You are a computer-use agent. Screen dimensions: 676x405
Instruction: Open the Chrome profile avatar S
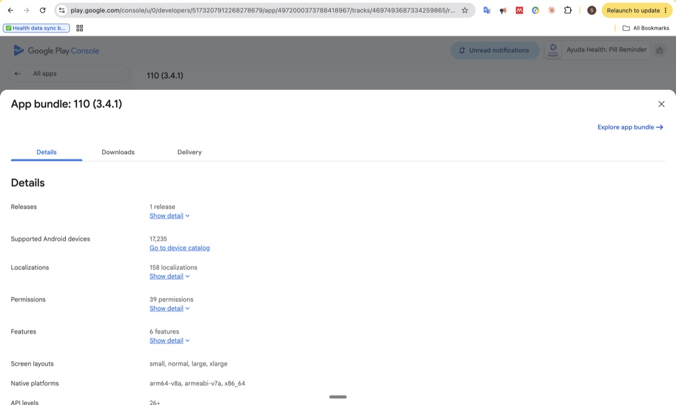(591, 10)
